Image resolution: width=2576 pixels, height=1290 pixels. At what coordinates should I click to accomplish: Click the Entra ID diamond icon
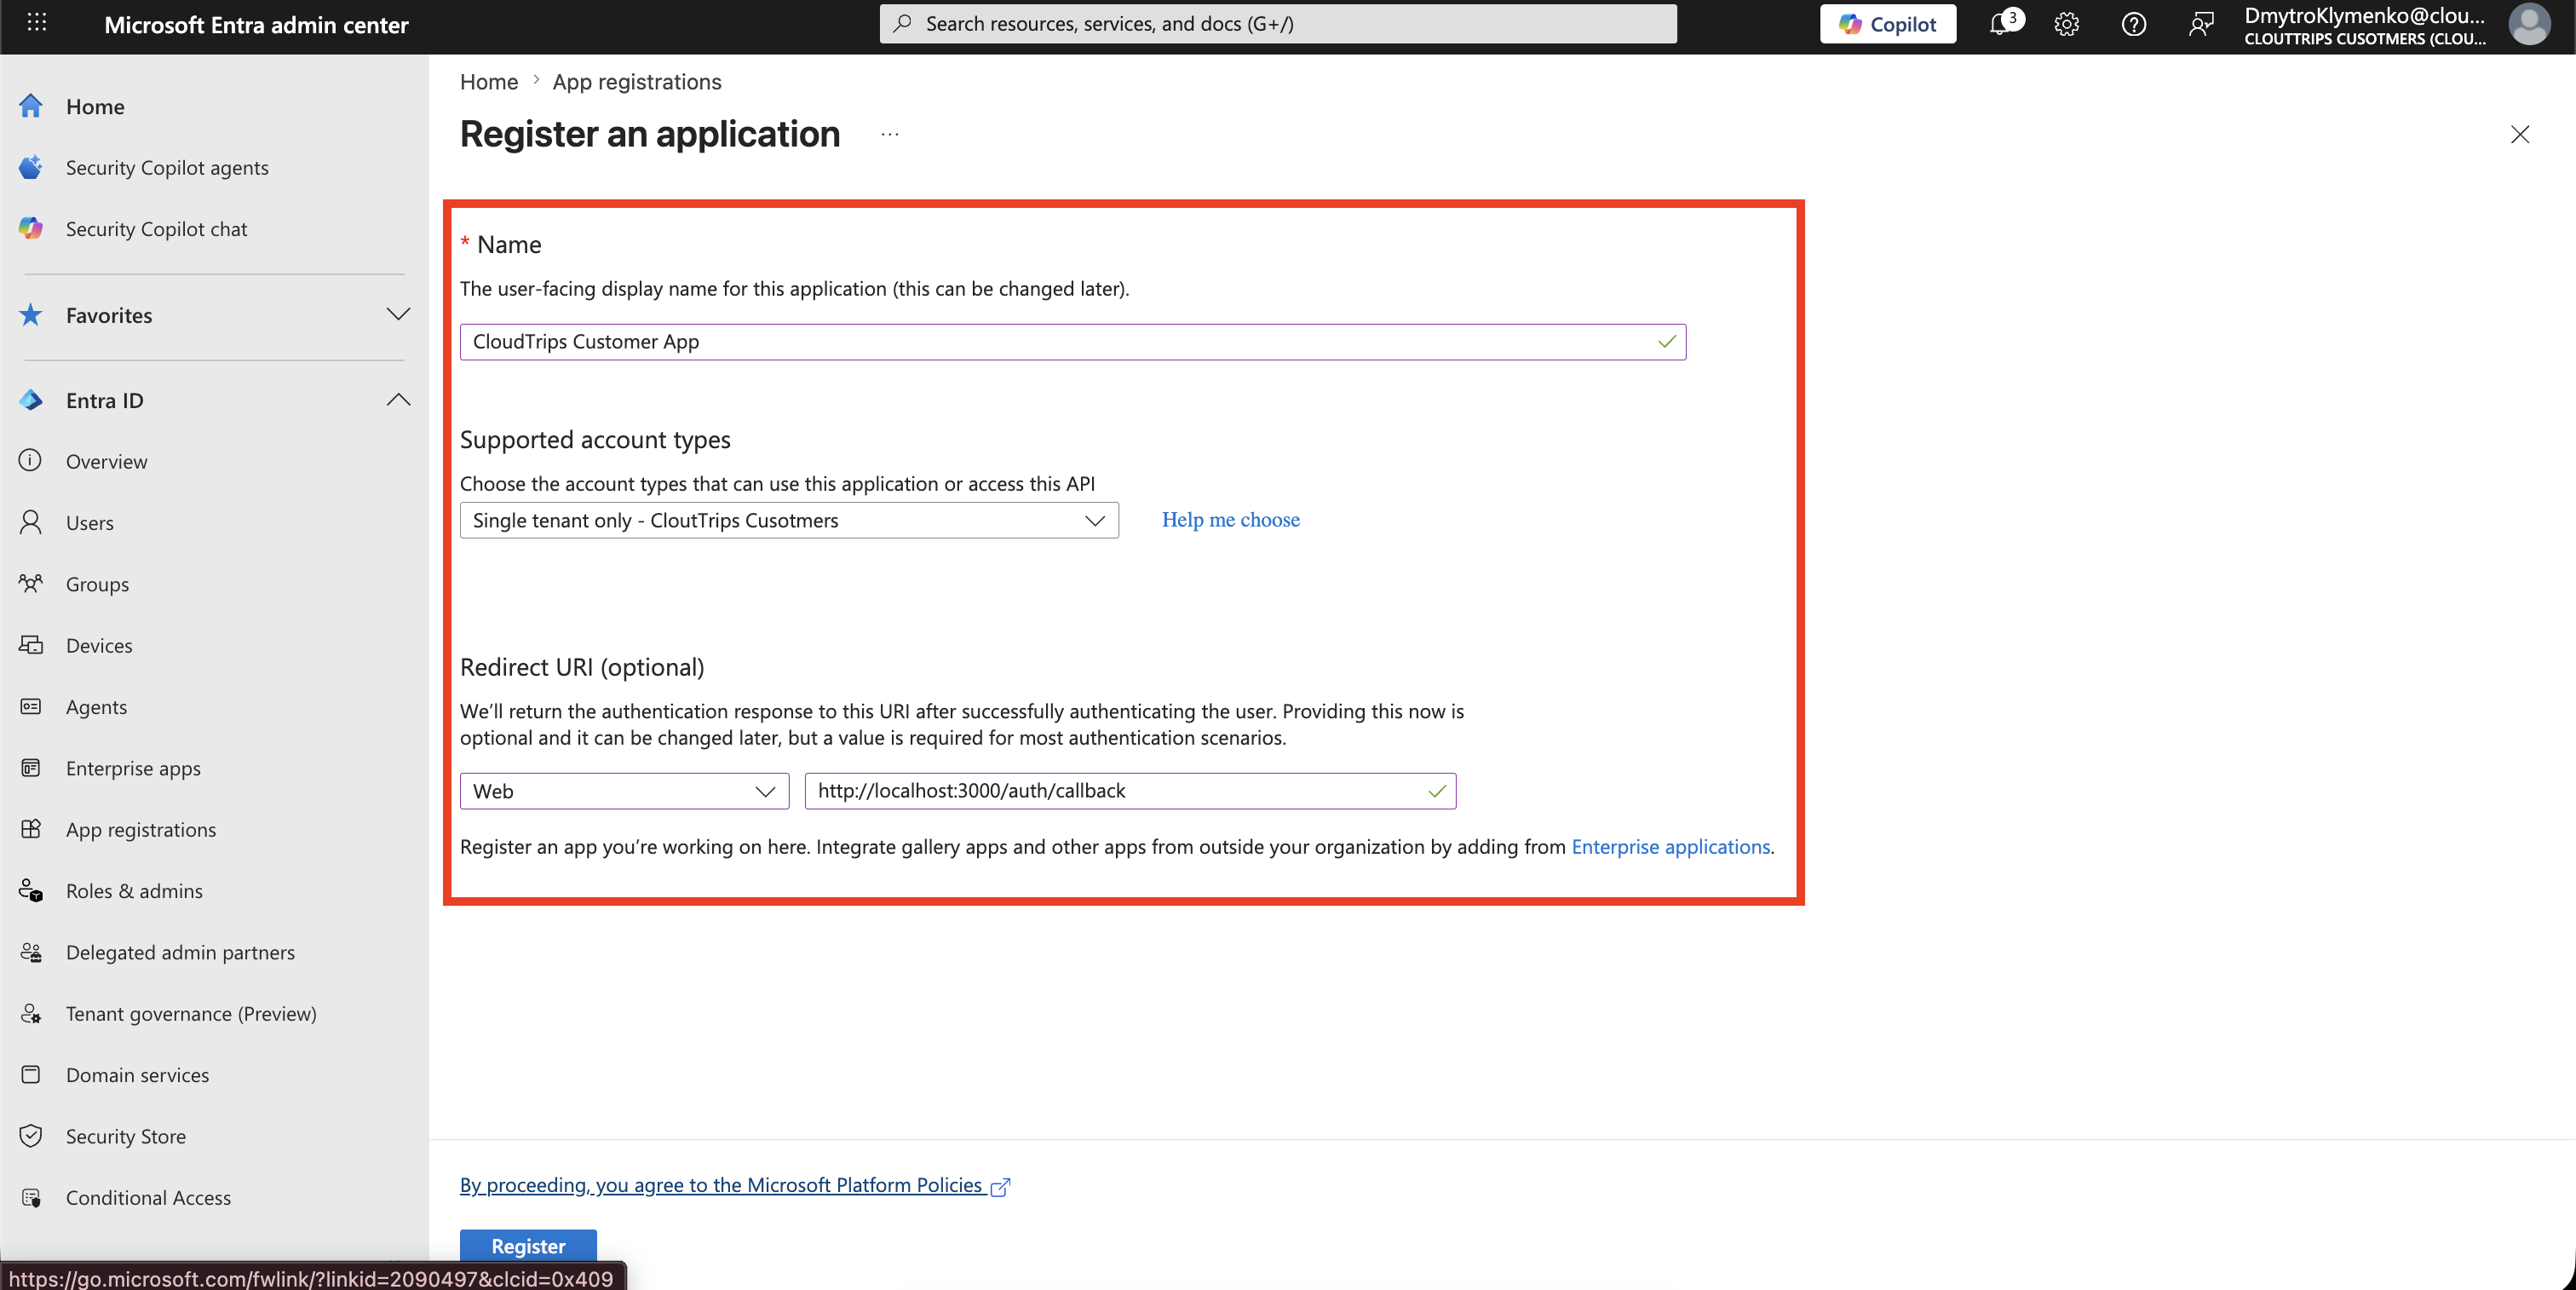click(x=31, y=400)
